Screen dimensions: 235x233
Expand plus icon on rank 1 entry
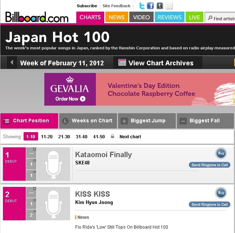pyautogui.click(x=35, y=149)
